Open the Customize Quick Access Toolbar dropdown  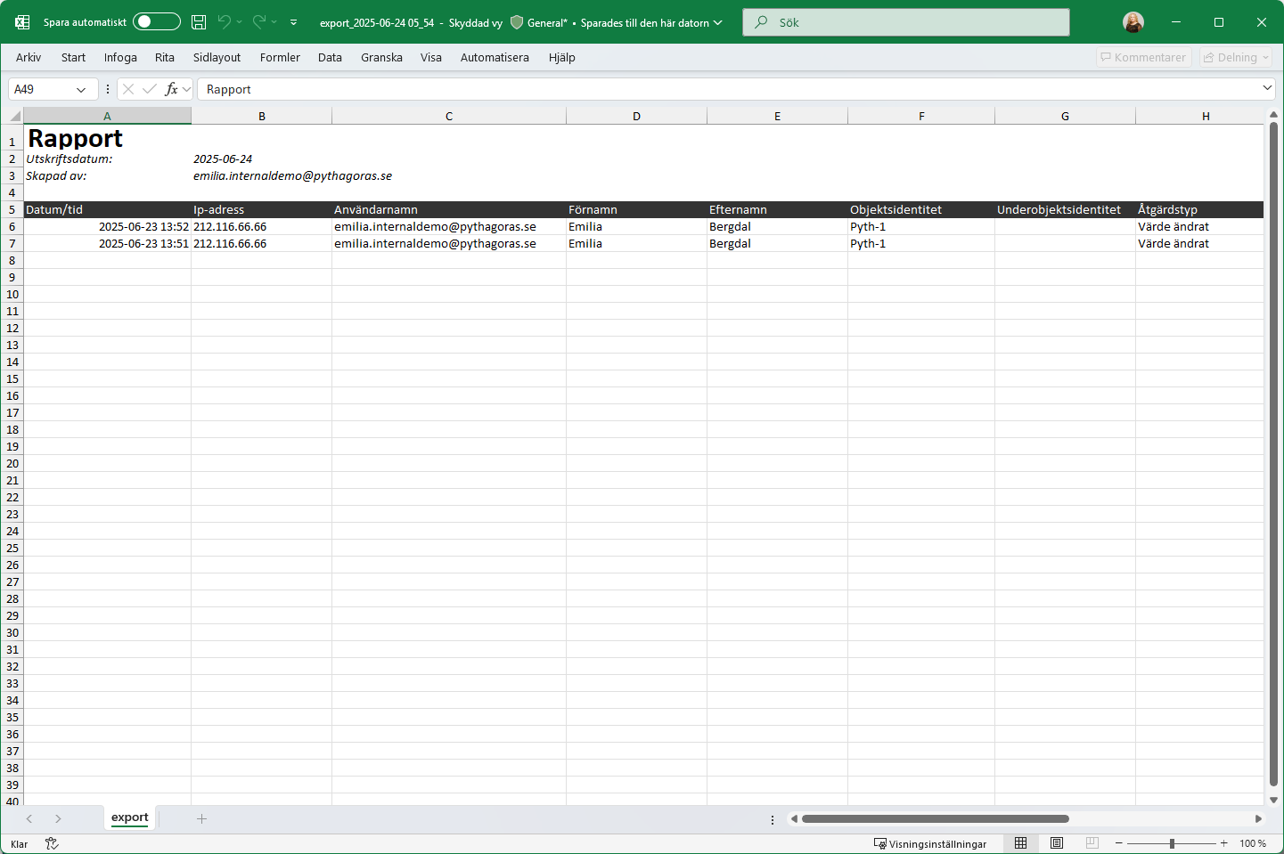[x=294, y=22]
